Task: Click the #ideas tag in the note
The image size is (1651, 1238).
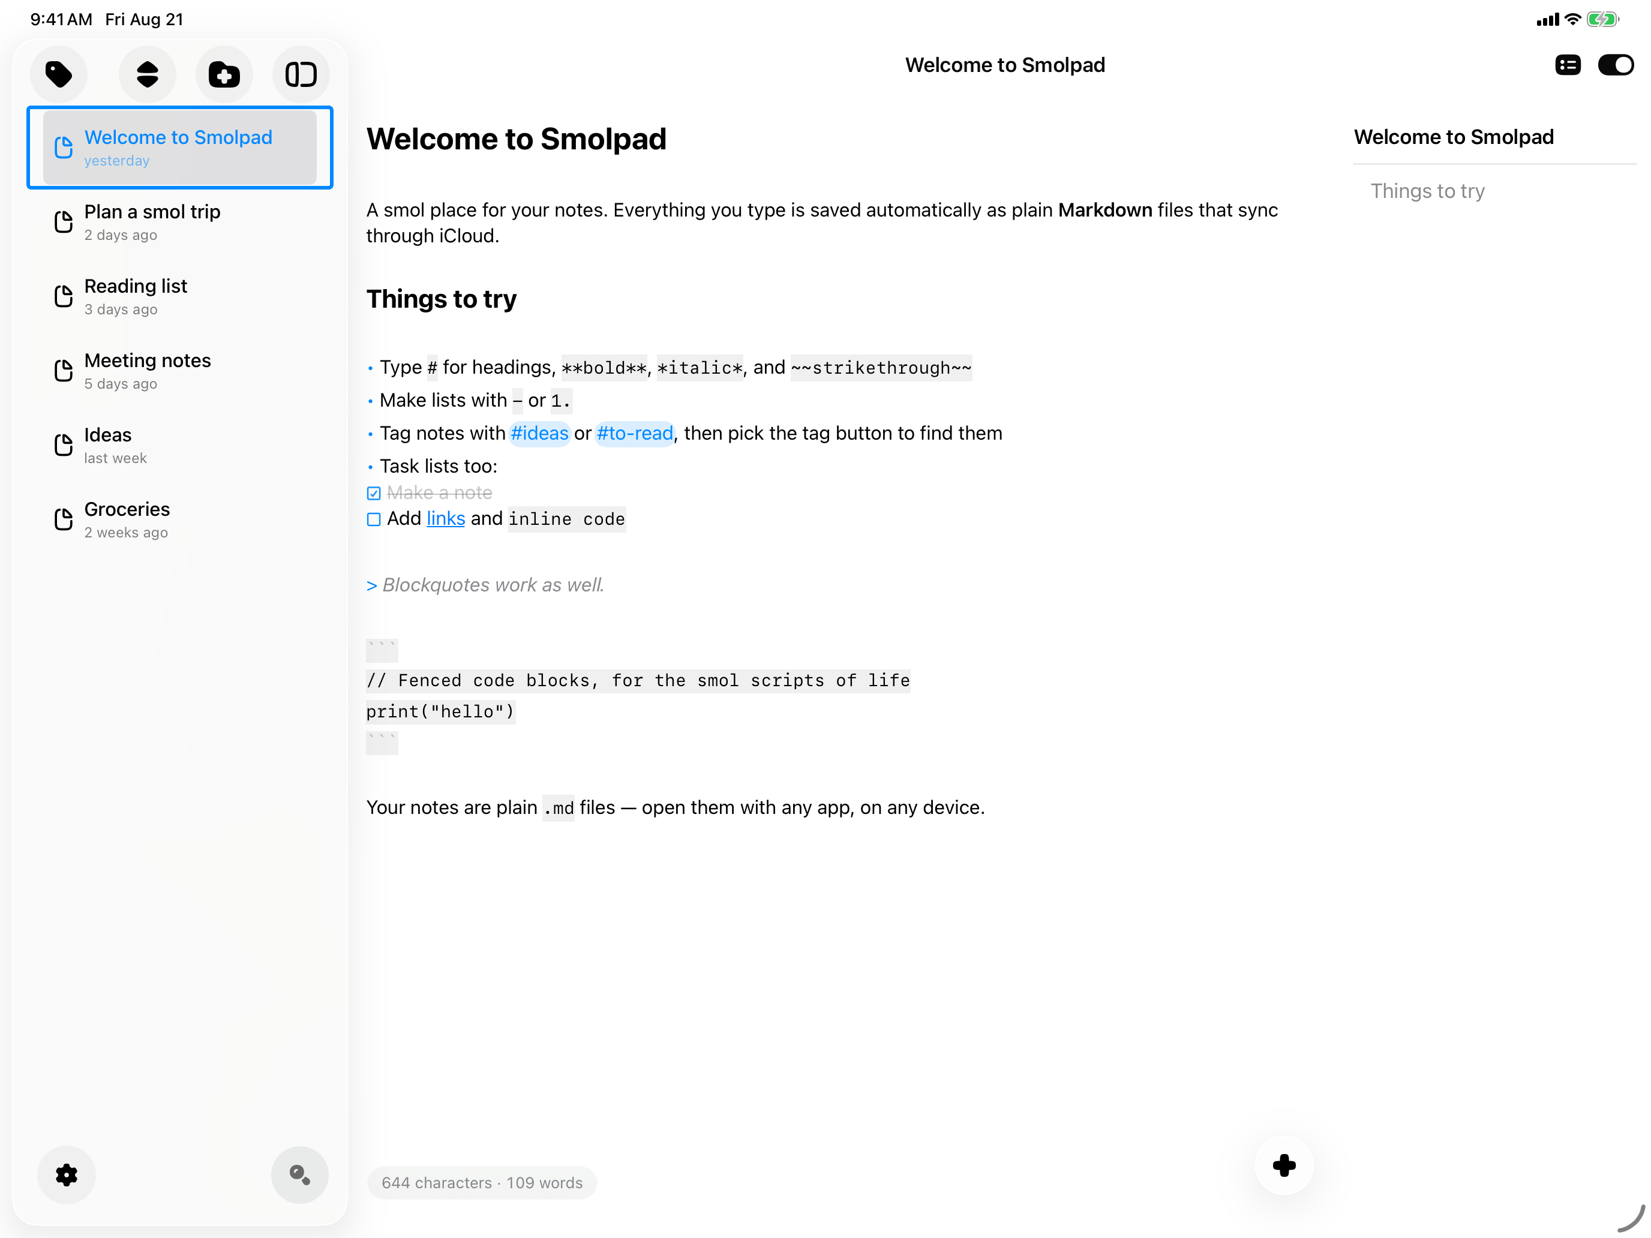Action: pyautogui.click(x=540, y=434)
